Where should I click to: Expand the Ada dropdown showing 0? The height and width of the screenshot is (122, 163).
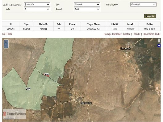(x=37, y=9)
